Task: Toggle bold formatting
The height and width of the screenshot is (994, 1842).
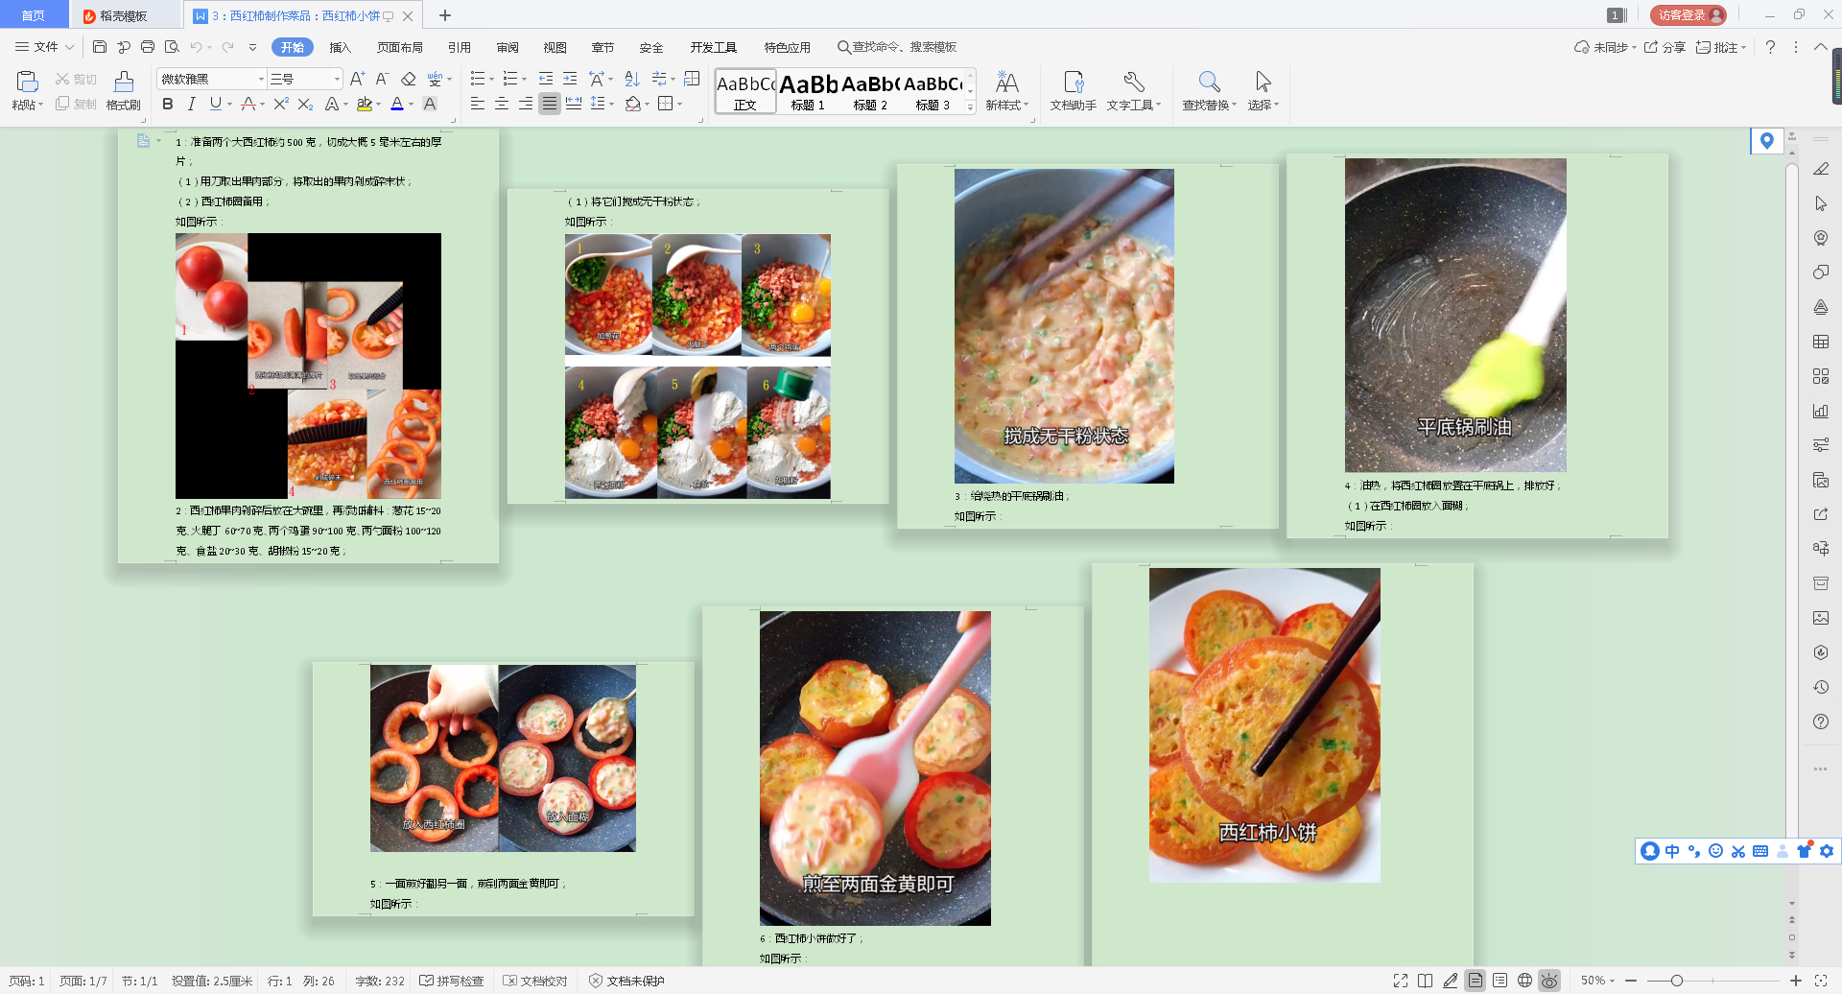Action: (168, 104)
